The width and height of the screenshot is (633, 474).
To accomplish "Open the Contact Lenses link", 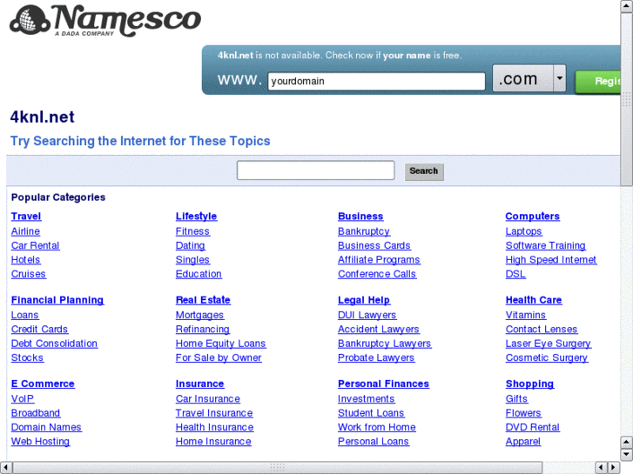I will [x=542, y=329].
